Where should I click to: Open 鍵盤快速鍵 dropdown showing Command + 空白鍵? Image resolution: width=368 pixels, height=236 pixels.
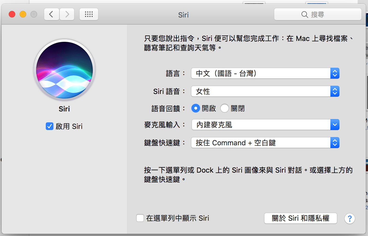(x=265, y=143)
